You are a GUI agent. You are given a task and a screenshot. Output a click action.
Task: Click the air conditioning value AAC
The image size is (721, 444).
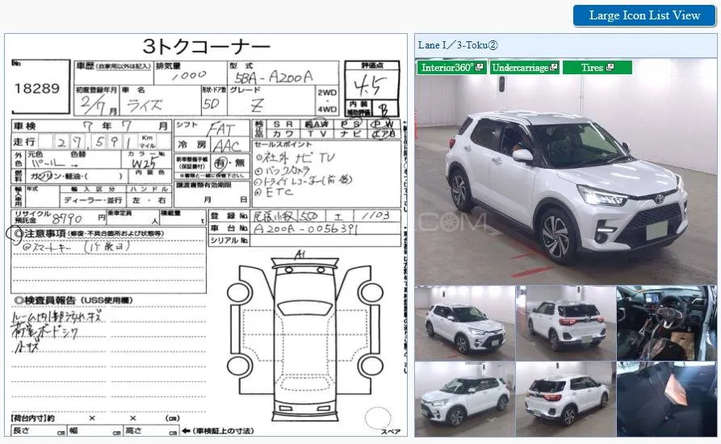pyautogui.click(x=227, y=146)
